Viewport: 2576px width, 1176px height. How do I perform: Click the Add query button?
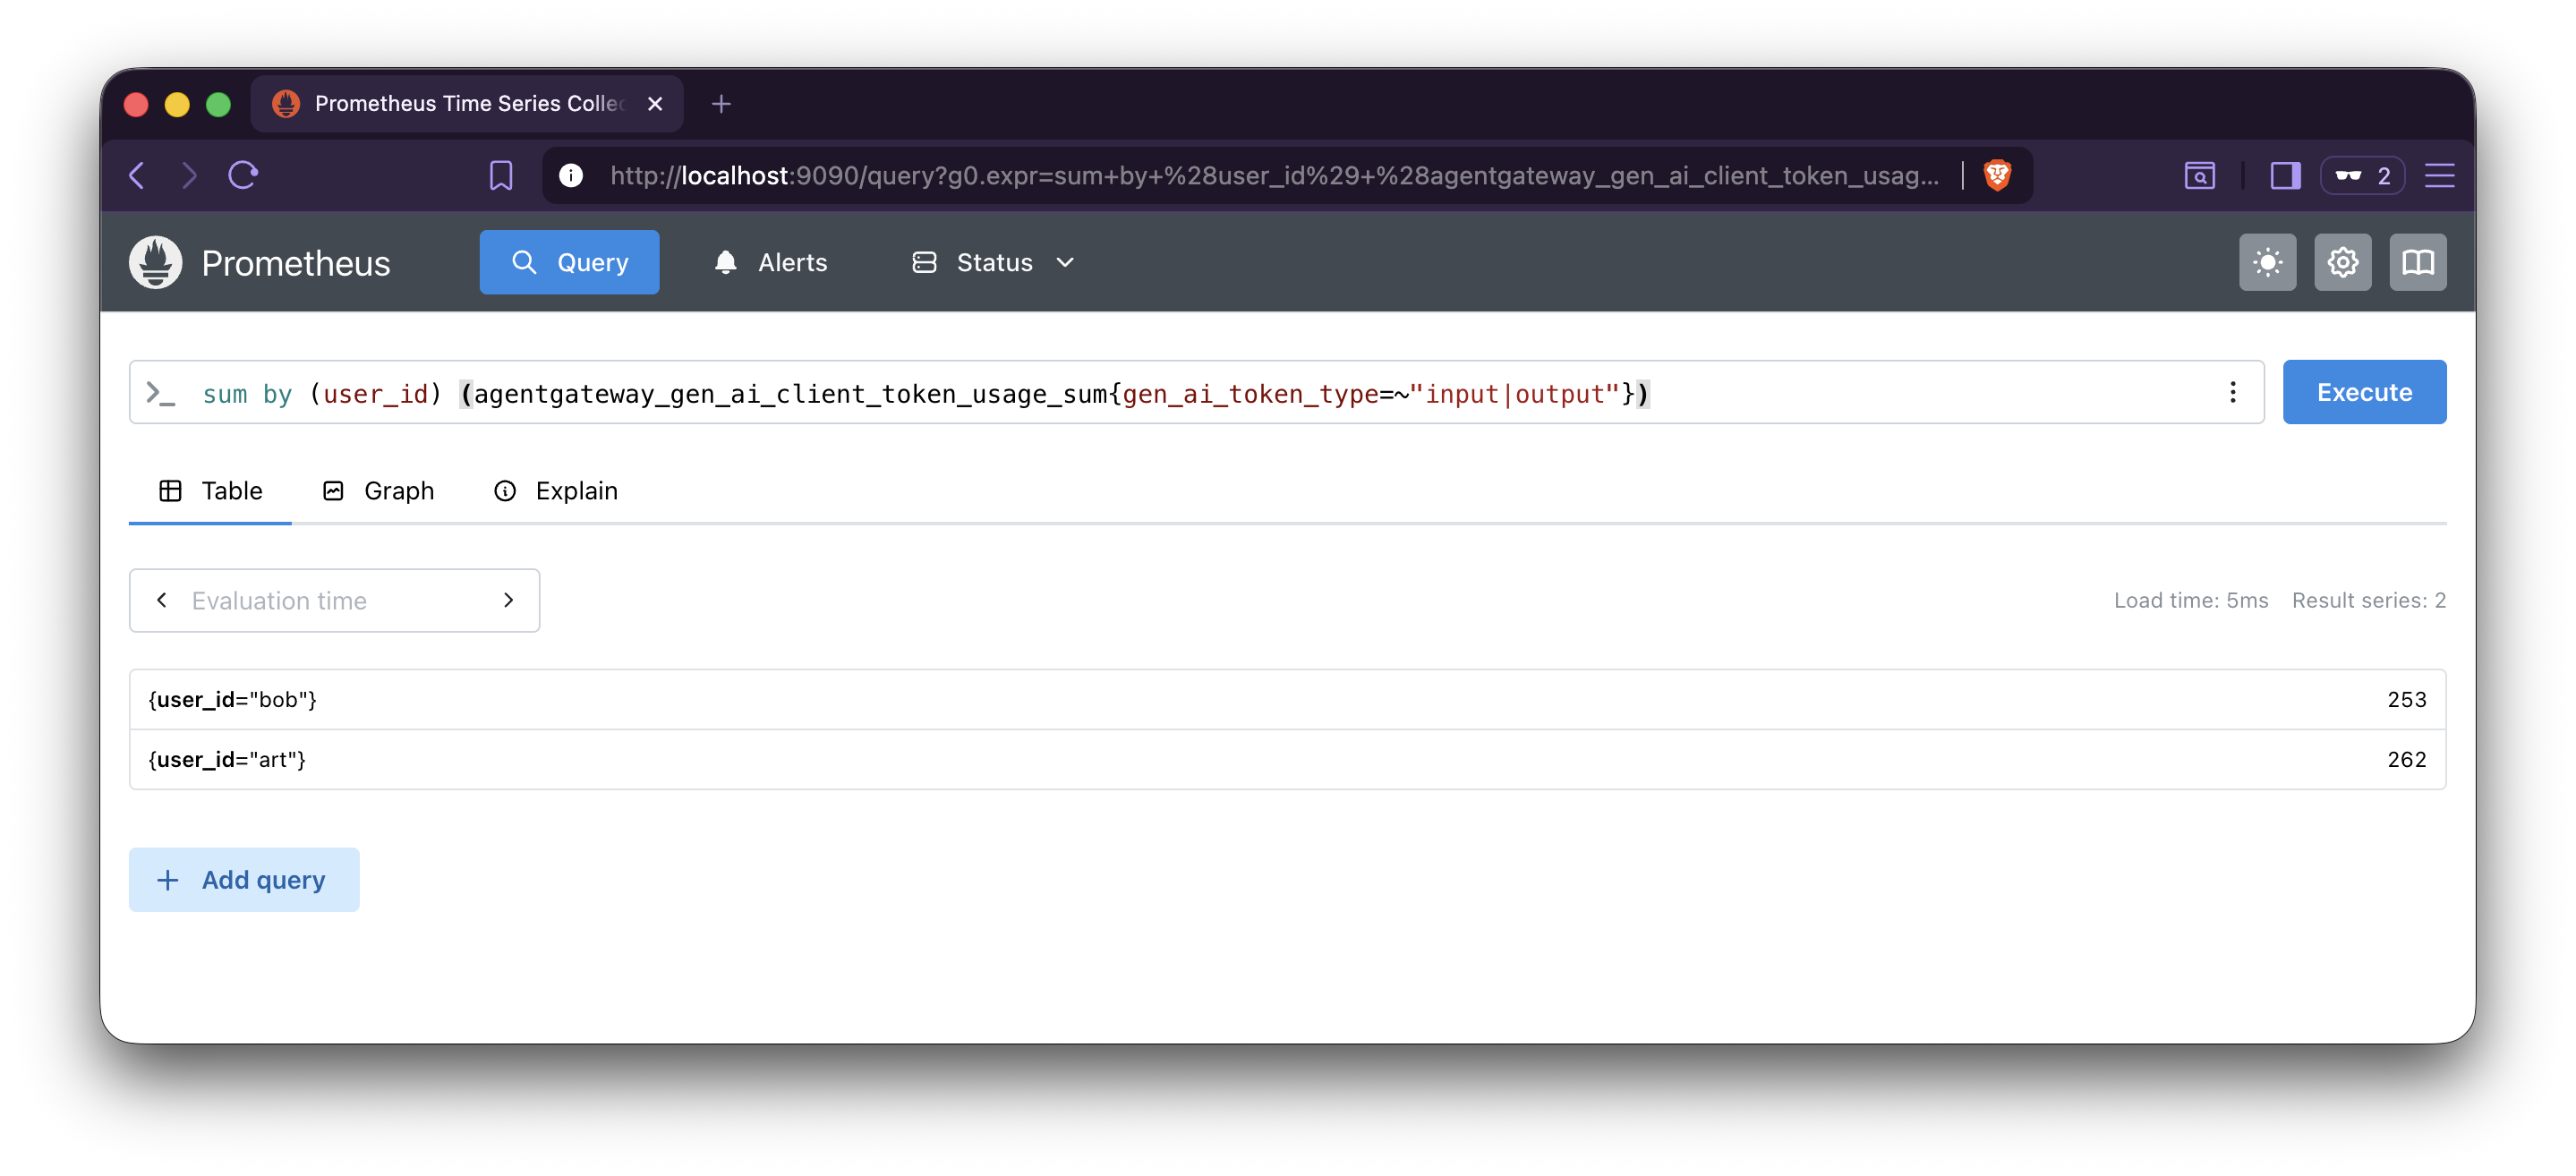pyautogui.click(x=244, y=880)
